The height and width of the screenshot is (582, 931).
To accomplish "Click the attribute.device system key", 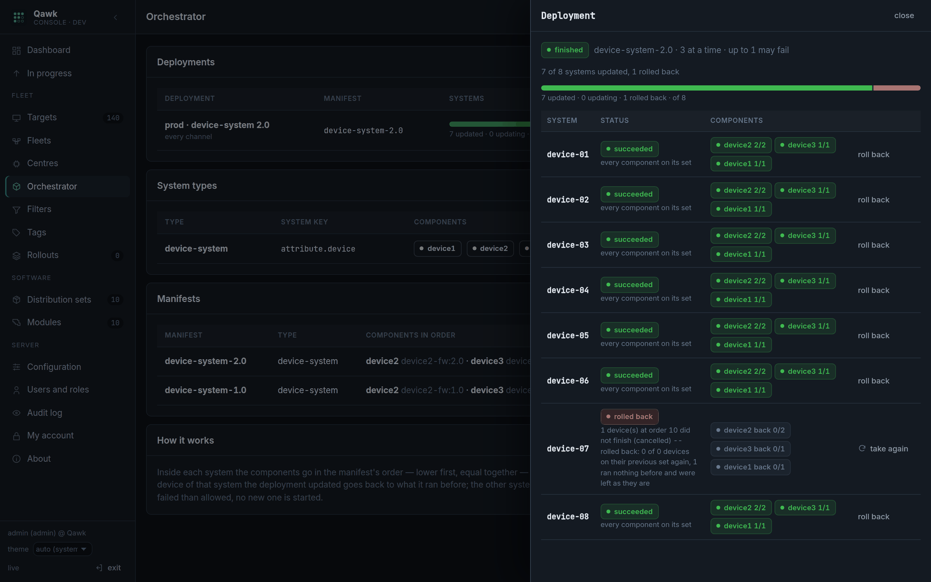I will click(318, 249).
